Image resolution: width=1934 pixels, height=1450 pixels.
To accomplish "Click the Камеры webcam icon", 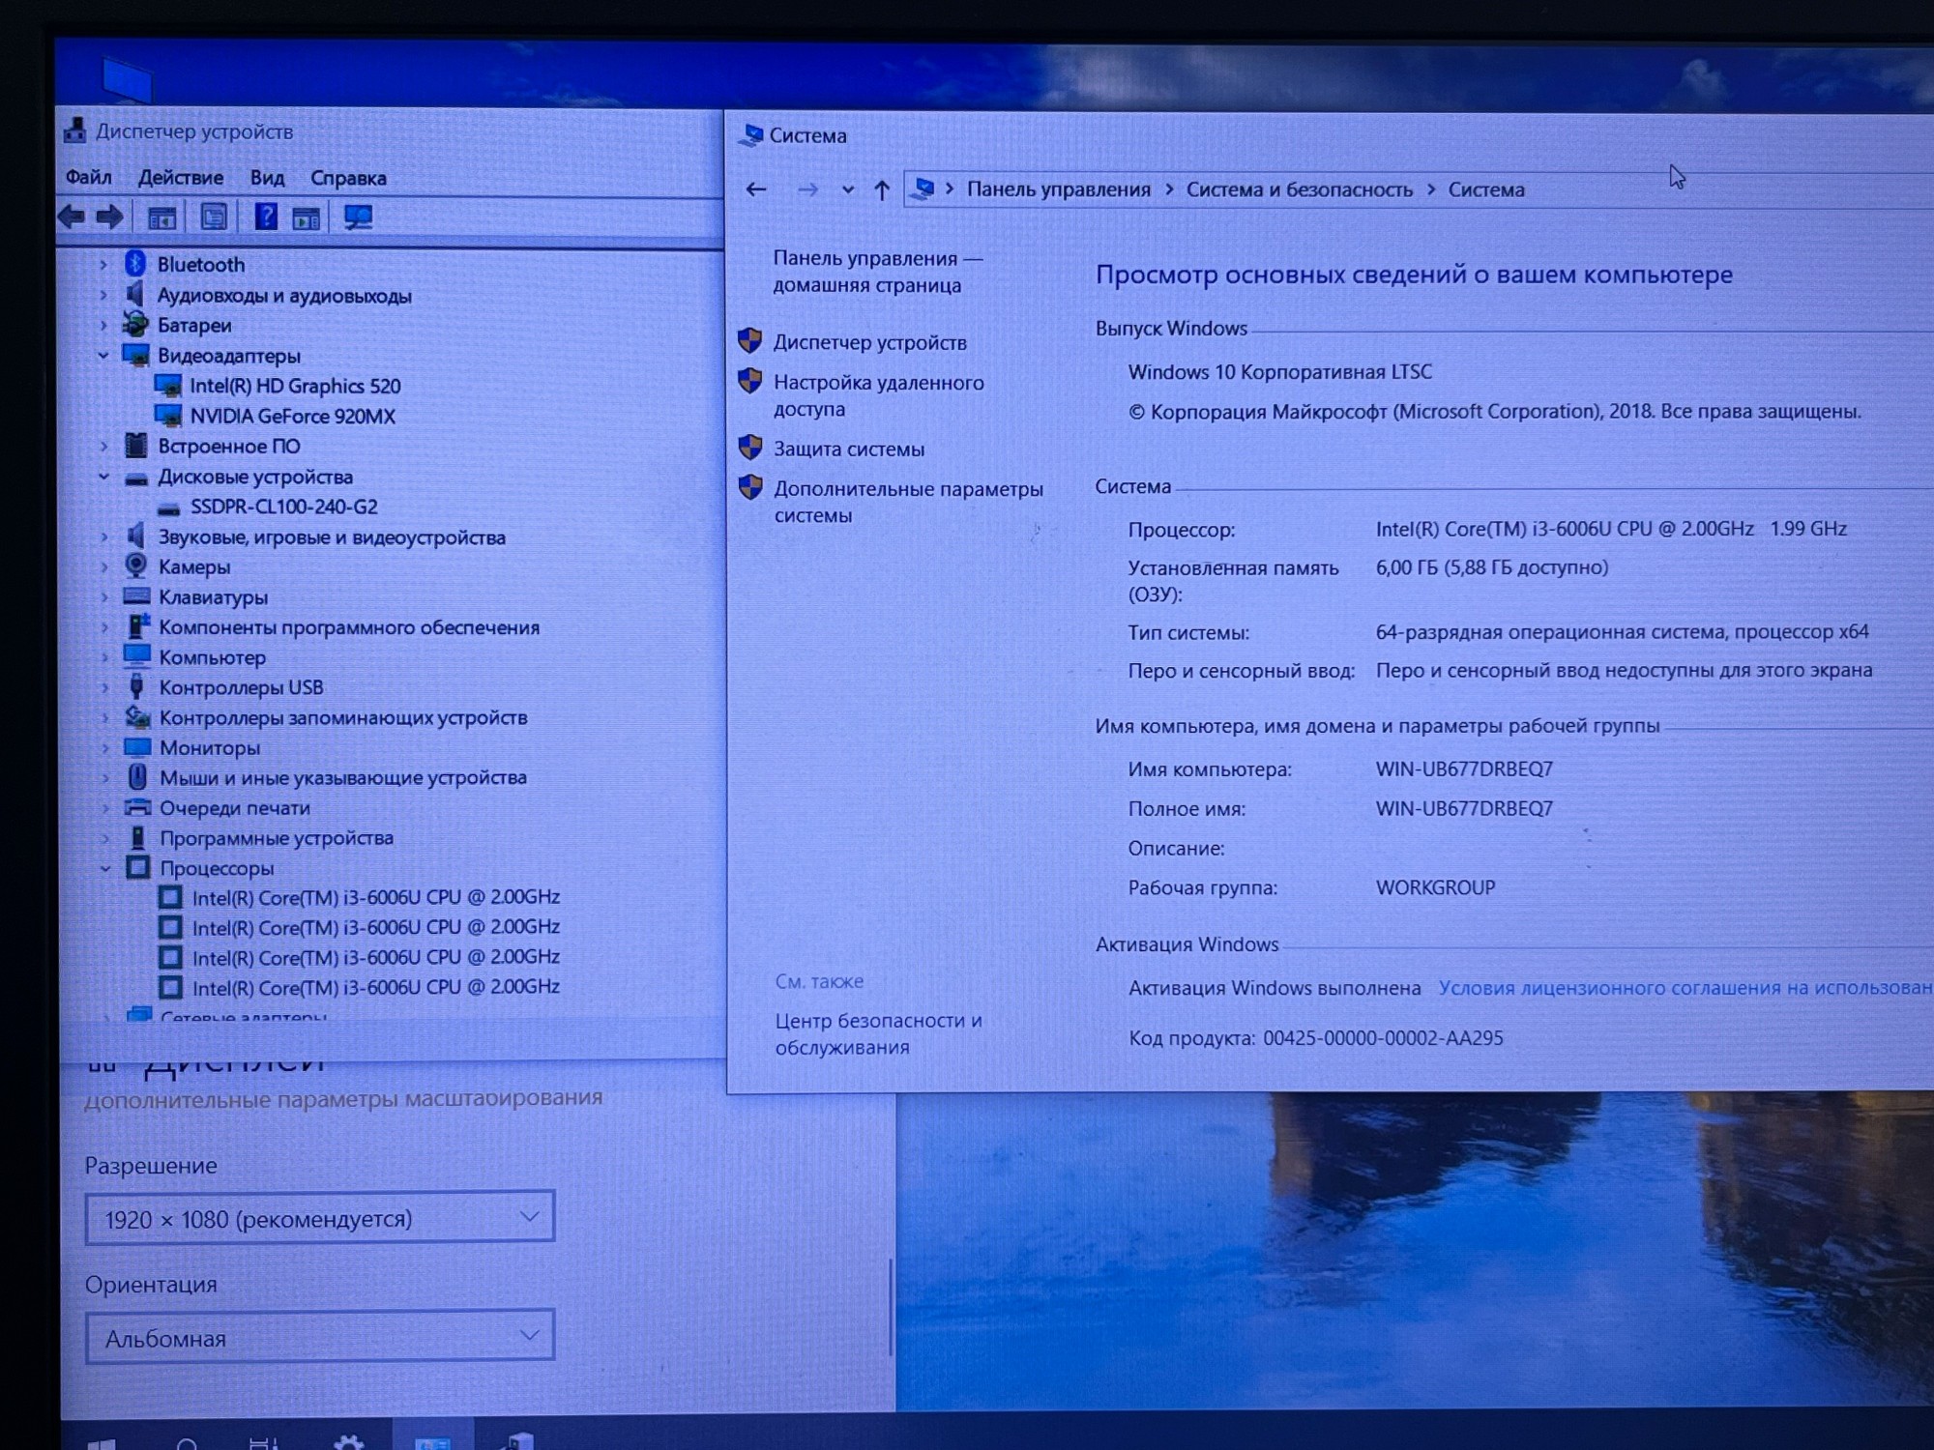I will 136,565.
